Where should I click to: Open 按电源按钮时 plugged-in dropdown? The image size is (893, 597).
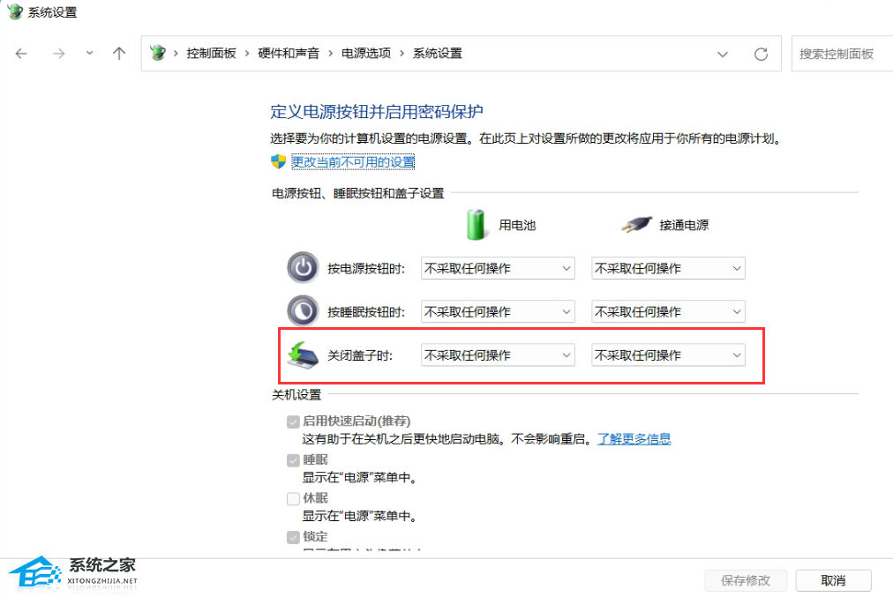click(x=668, y=268)
